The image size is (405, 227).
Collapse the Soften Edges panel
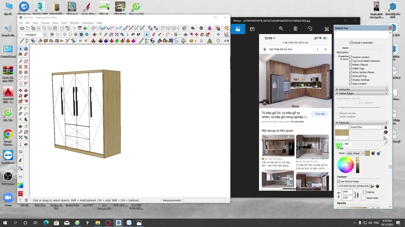[x=337, y=93]
